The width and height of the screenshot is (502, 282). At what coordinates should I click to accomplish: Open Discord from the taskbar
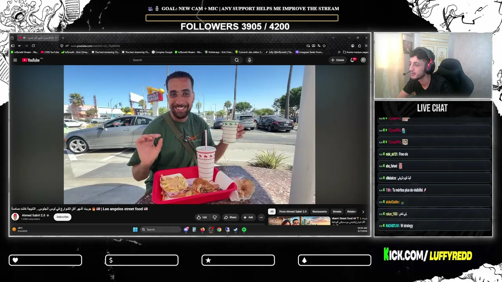click(186, 230)
